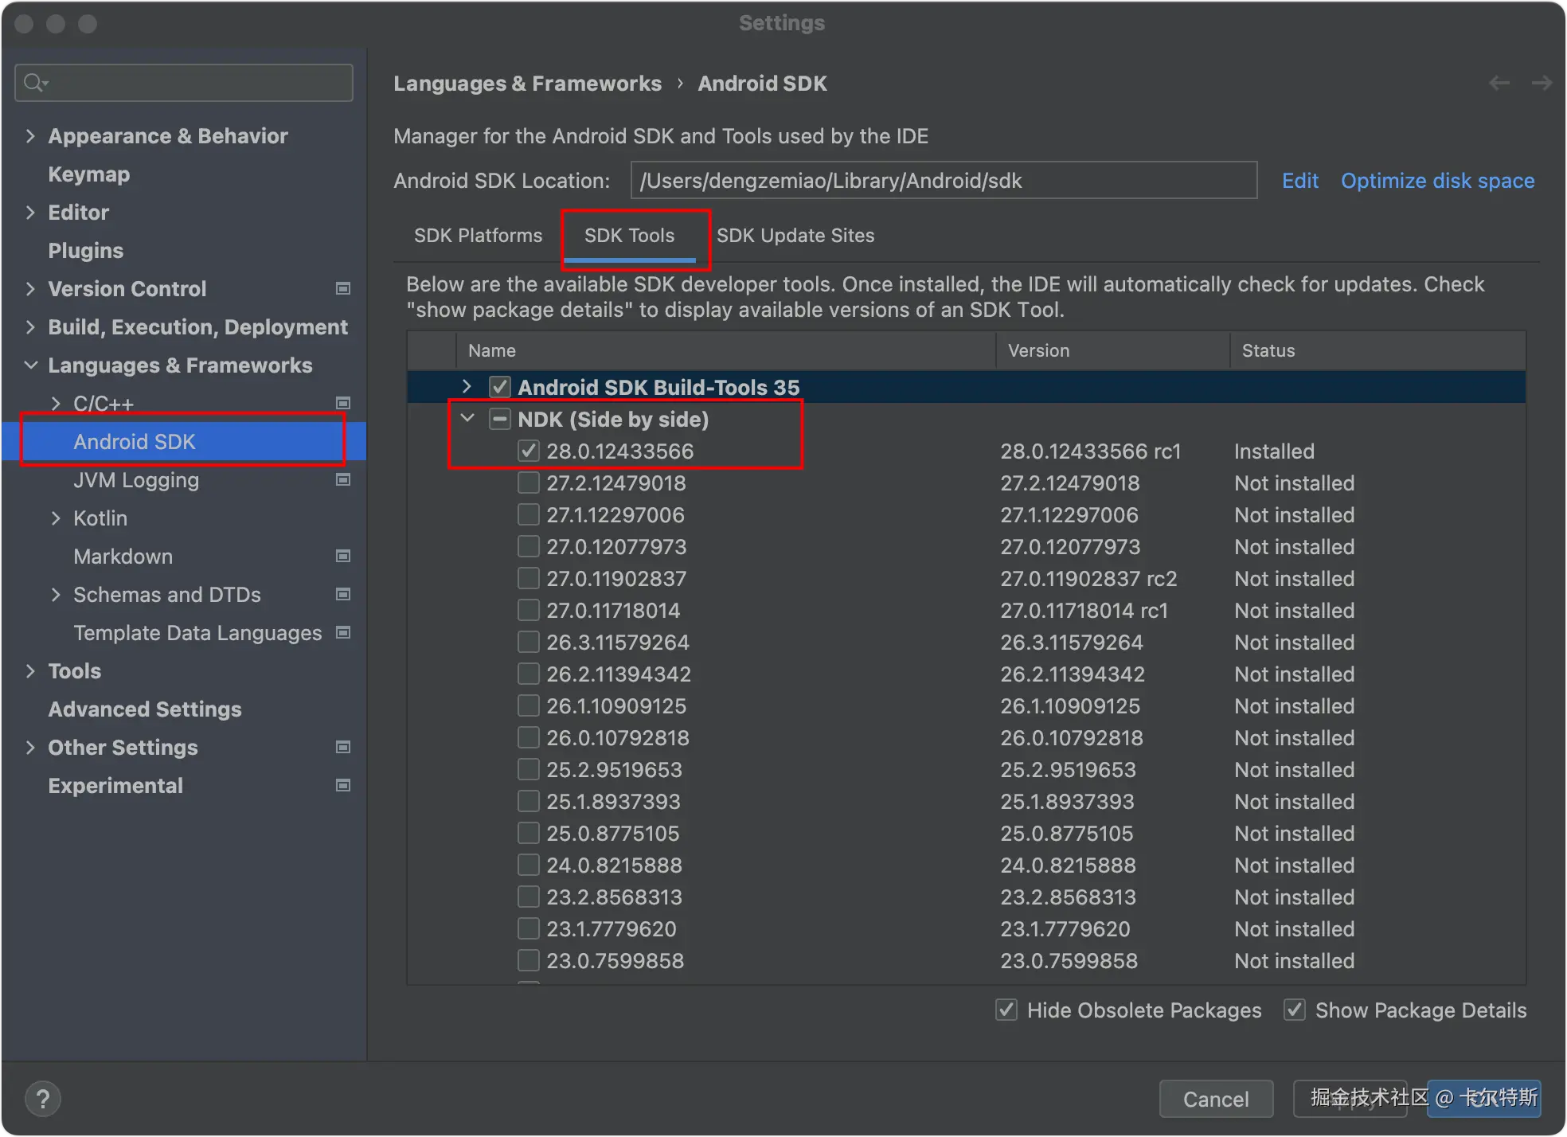This screenshot has width=1567, height=1137.
Task: Select Keymap in the settings sidebar
Action: pos(88,174)
